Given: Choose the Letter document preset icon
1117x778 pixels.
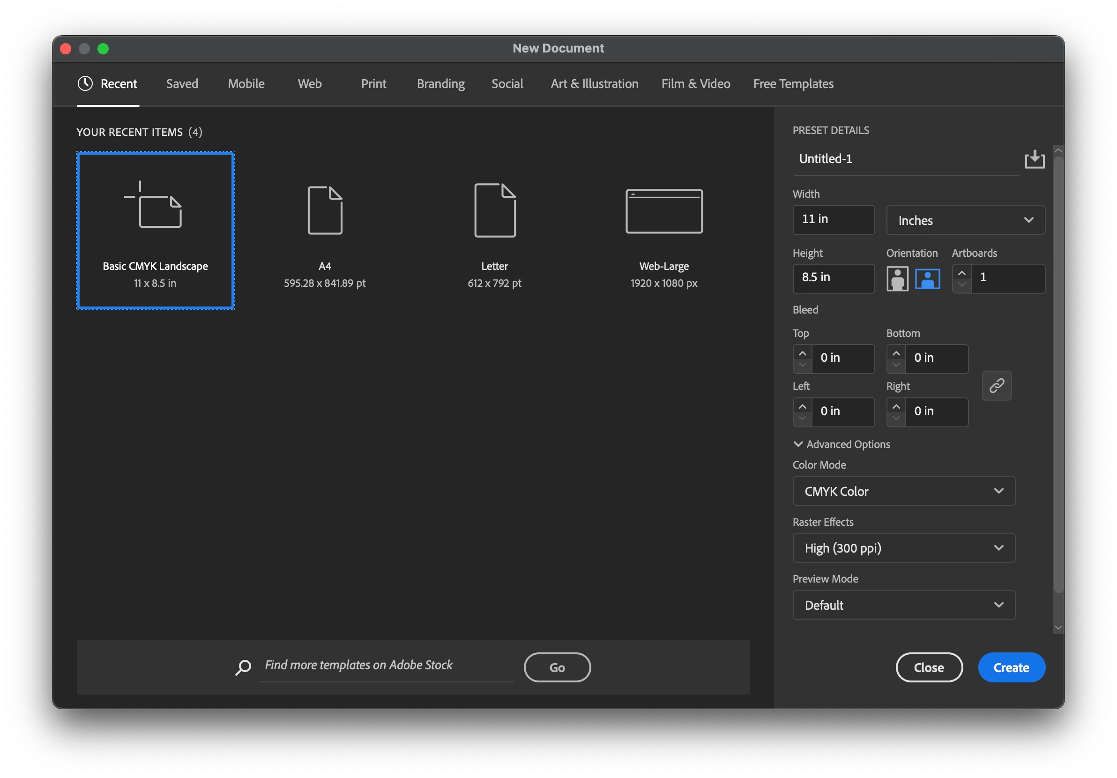Looking at the screenshot, I should tap(494, 210).
